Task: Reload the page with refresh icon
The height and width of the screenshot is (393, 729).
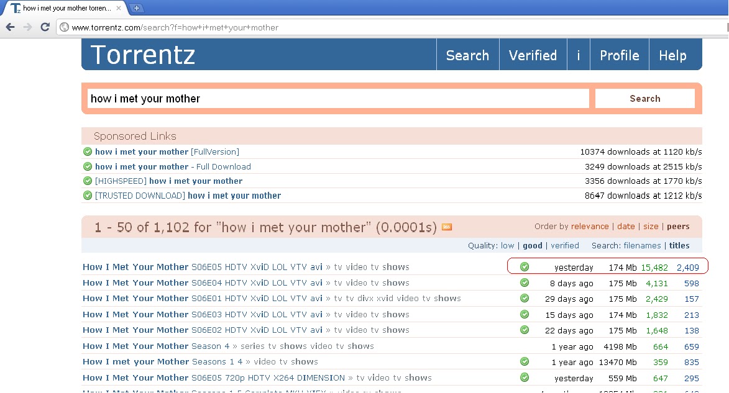Action: point(45,27)
